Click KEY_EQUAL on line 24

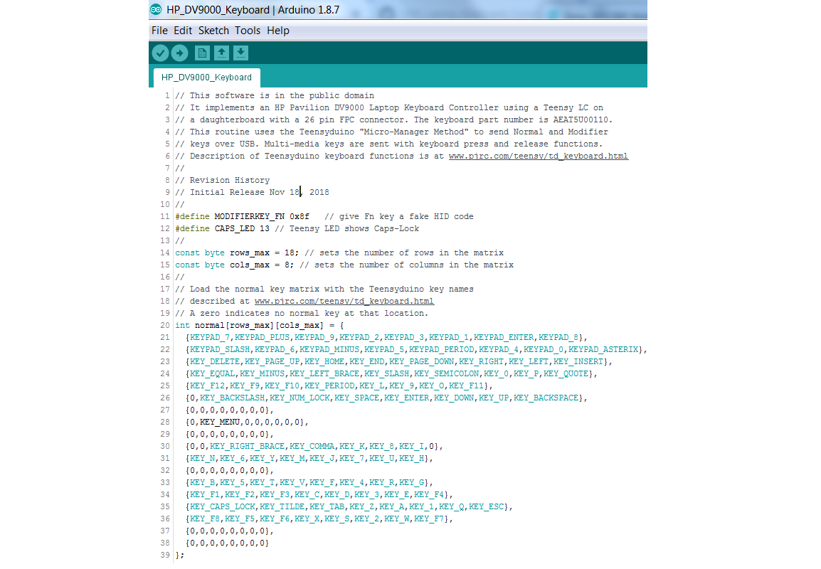[212, 373]
